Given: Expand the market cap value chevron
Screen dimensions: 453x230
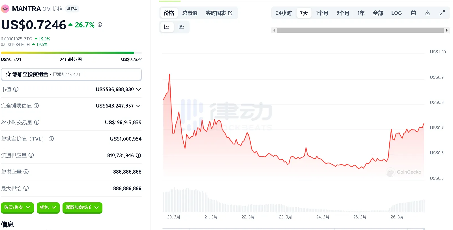Looking at the screenshot, I should [x=138, y=89].
